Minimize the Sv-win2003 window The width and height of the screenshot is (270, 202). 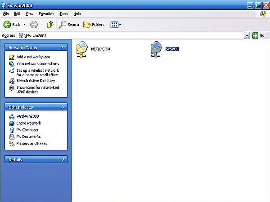250,5
